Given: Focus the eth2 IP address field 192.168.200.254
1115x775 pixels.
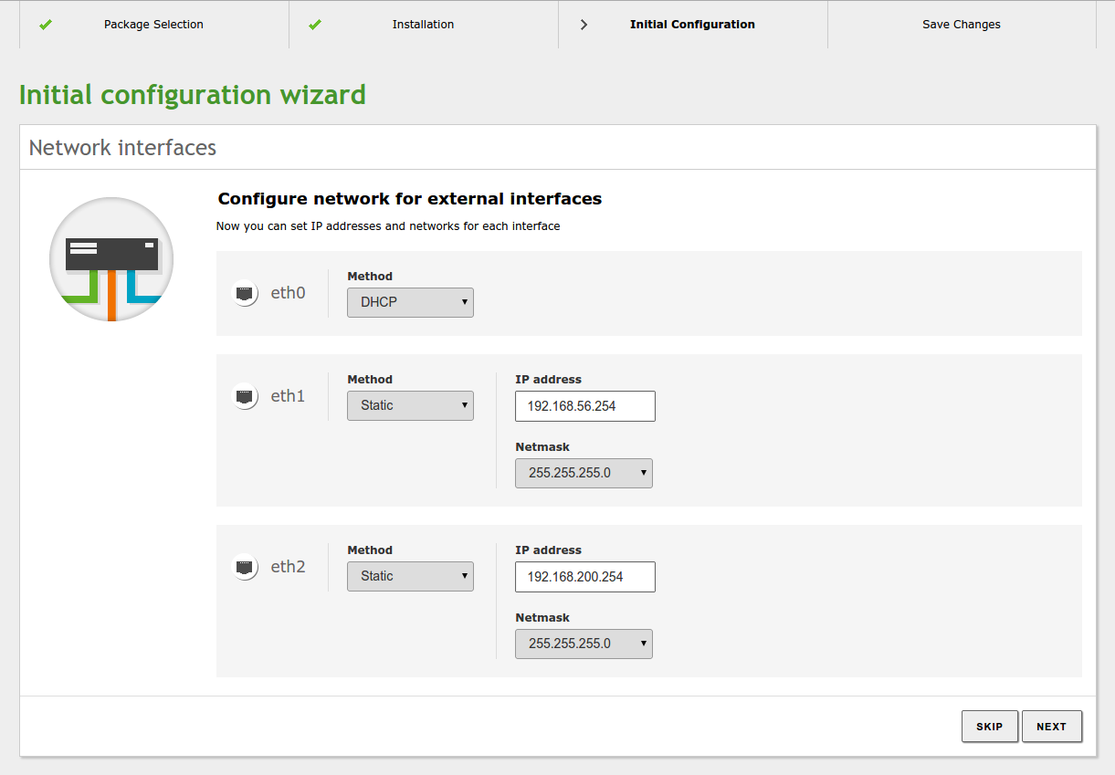Looking at the screenshot, I should (x=585, y=577).
